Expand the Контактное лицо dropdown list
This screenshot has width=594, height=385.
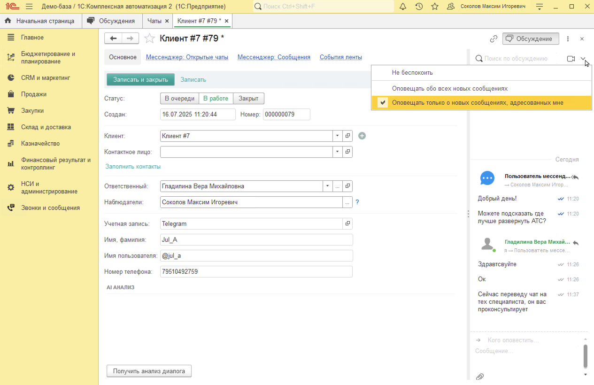tap(338, 152)
